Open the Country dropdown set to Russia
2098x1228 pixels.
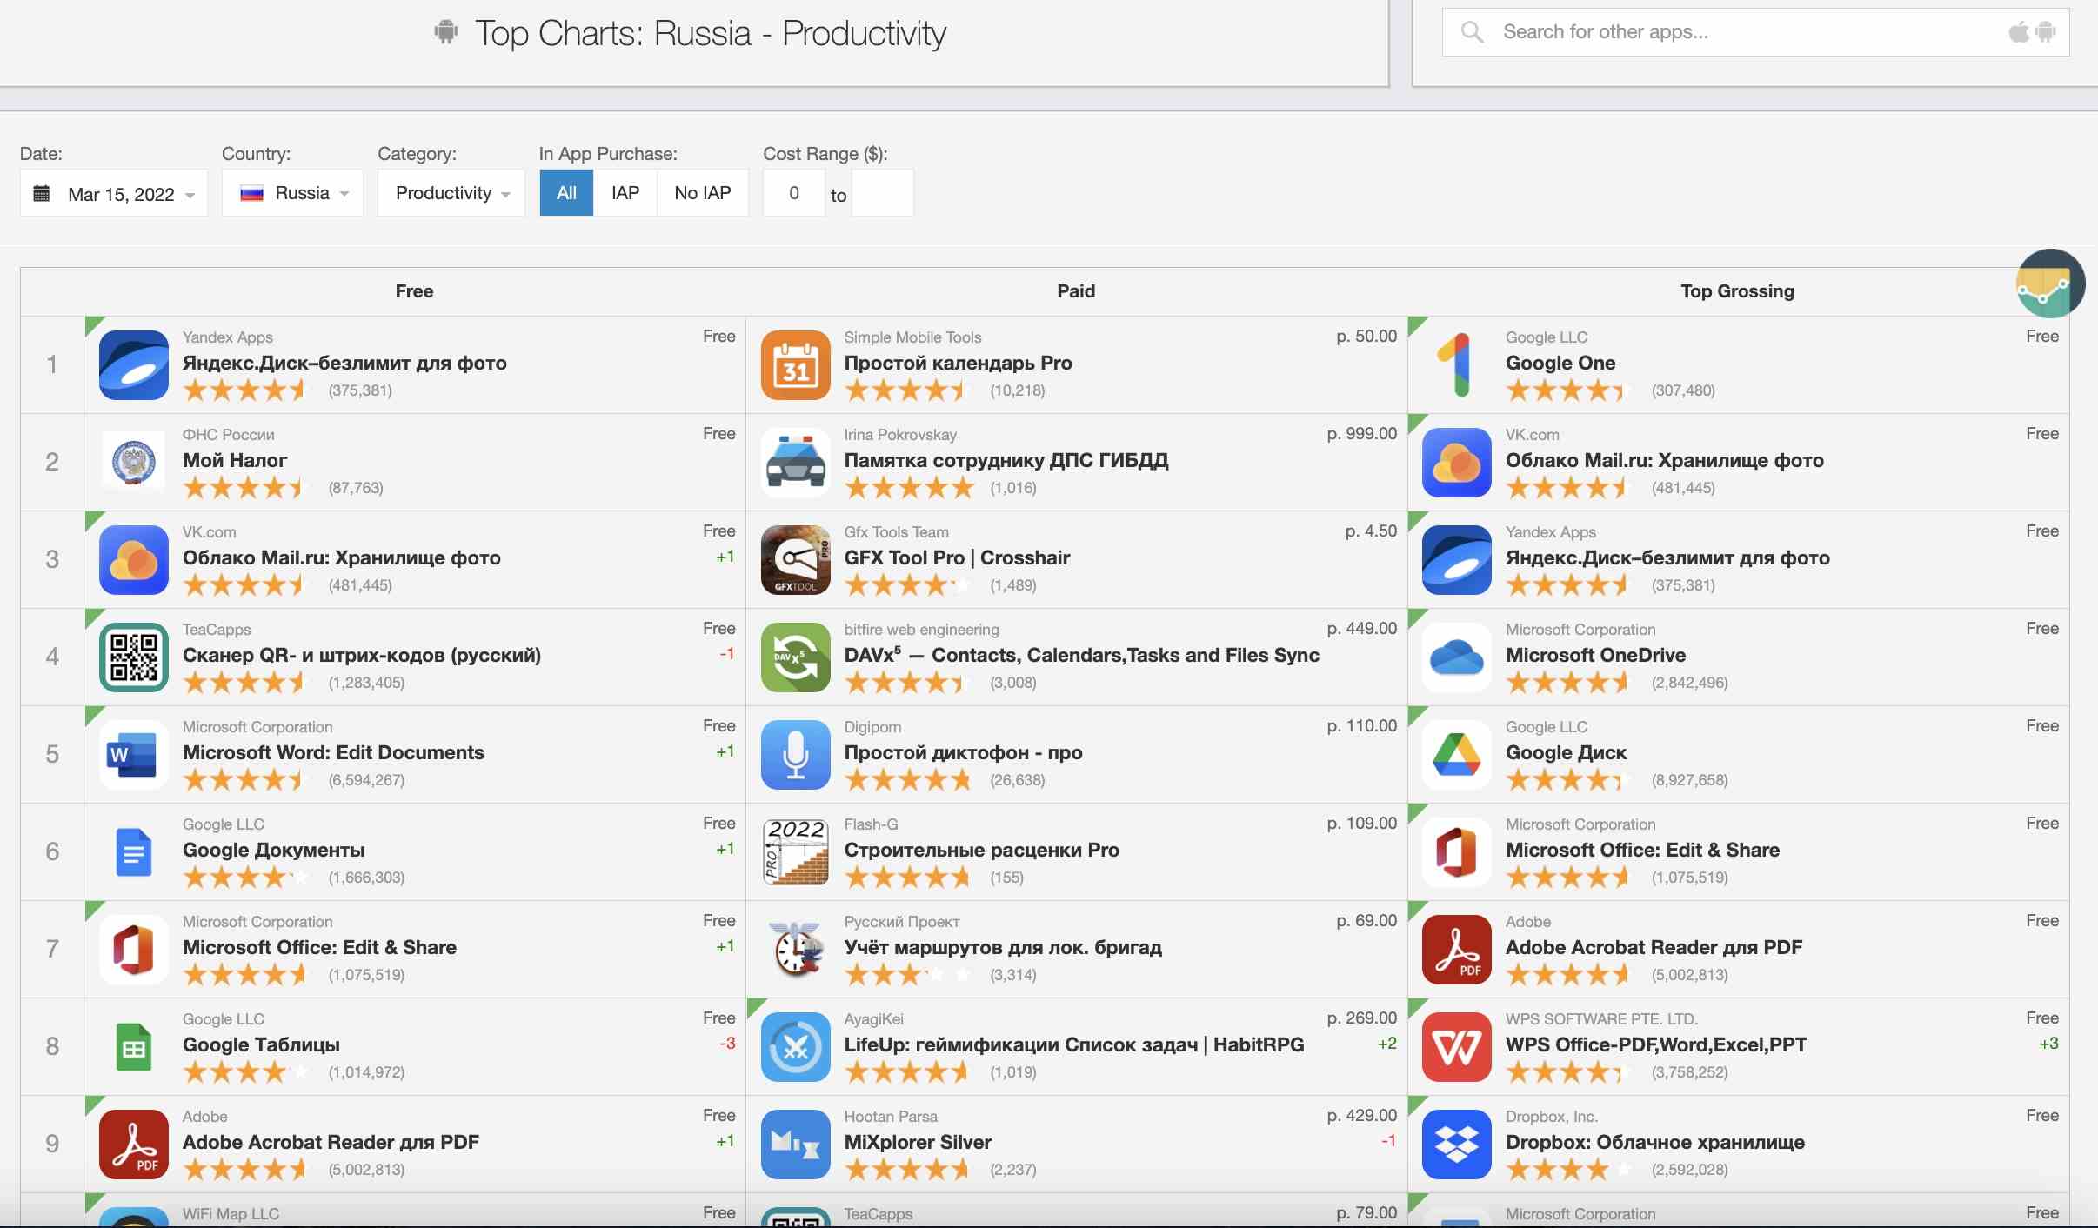[x=292, y=193]
